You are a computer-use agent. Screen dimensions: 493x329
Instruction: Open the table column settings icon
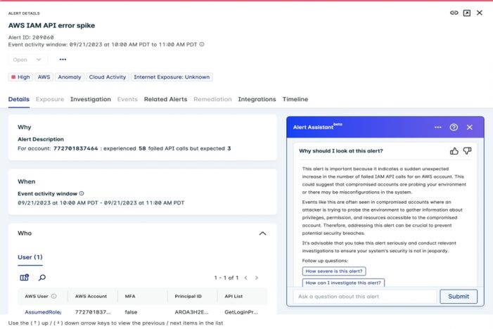(x=24, y=278)
